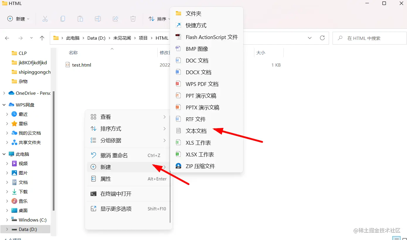This screenshot has width=407, height=240.
Task: Collapse the 此电脑 tree node chevron
Action: pos(4,154)
